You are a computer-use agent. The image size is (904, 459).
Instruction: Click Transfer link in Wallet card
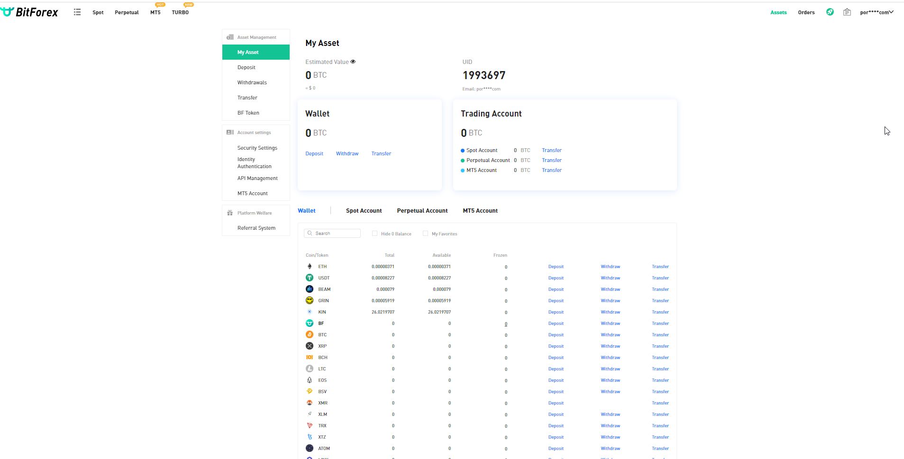(x=381, y=153)
